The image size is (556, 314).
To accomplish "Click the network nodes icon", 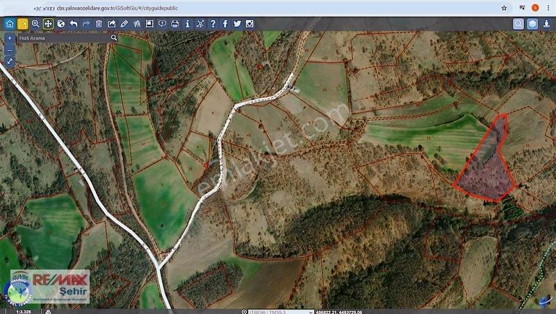I will pyautogui.click(x=200, y=24).
